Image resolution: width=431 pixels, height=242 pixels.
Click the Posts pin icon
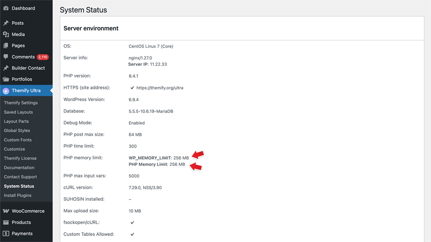(x=6, y=23)
